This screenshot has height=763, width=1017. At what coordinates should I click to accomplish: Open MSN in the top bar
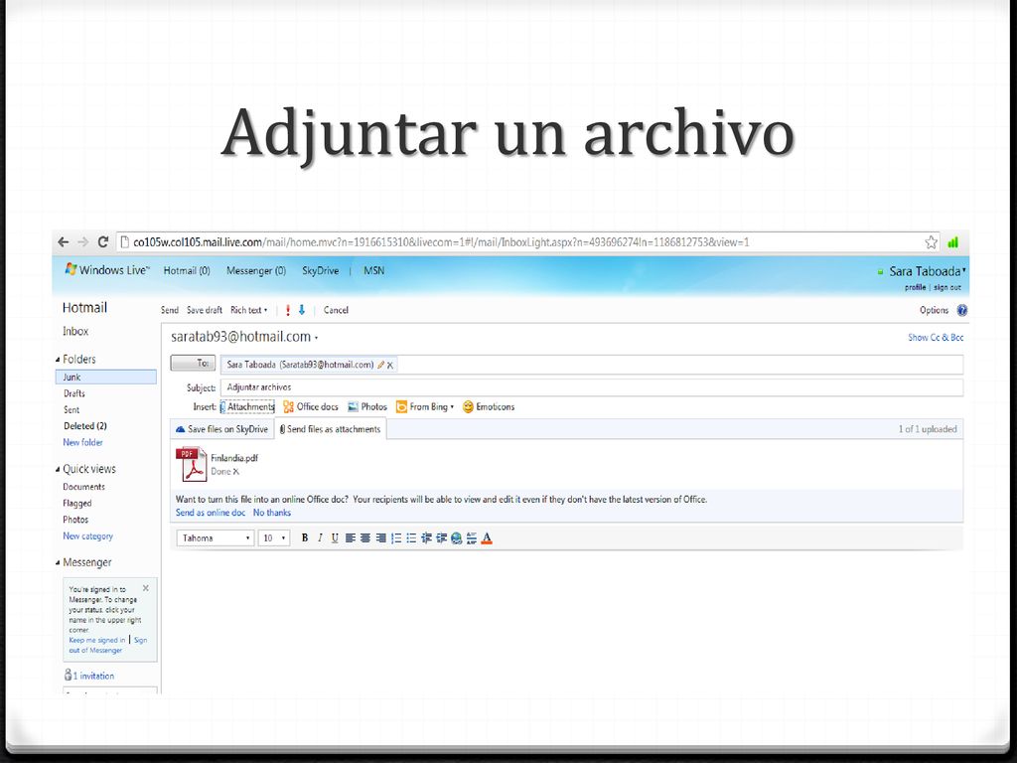point(374,270)
